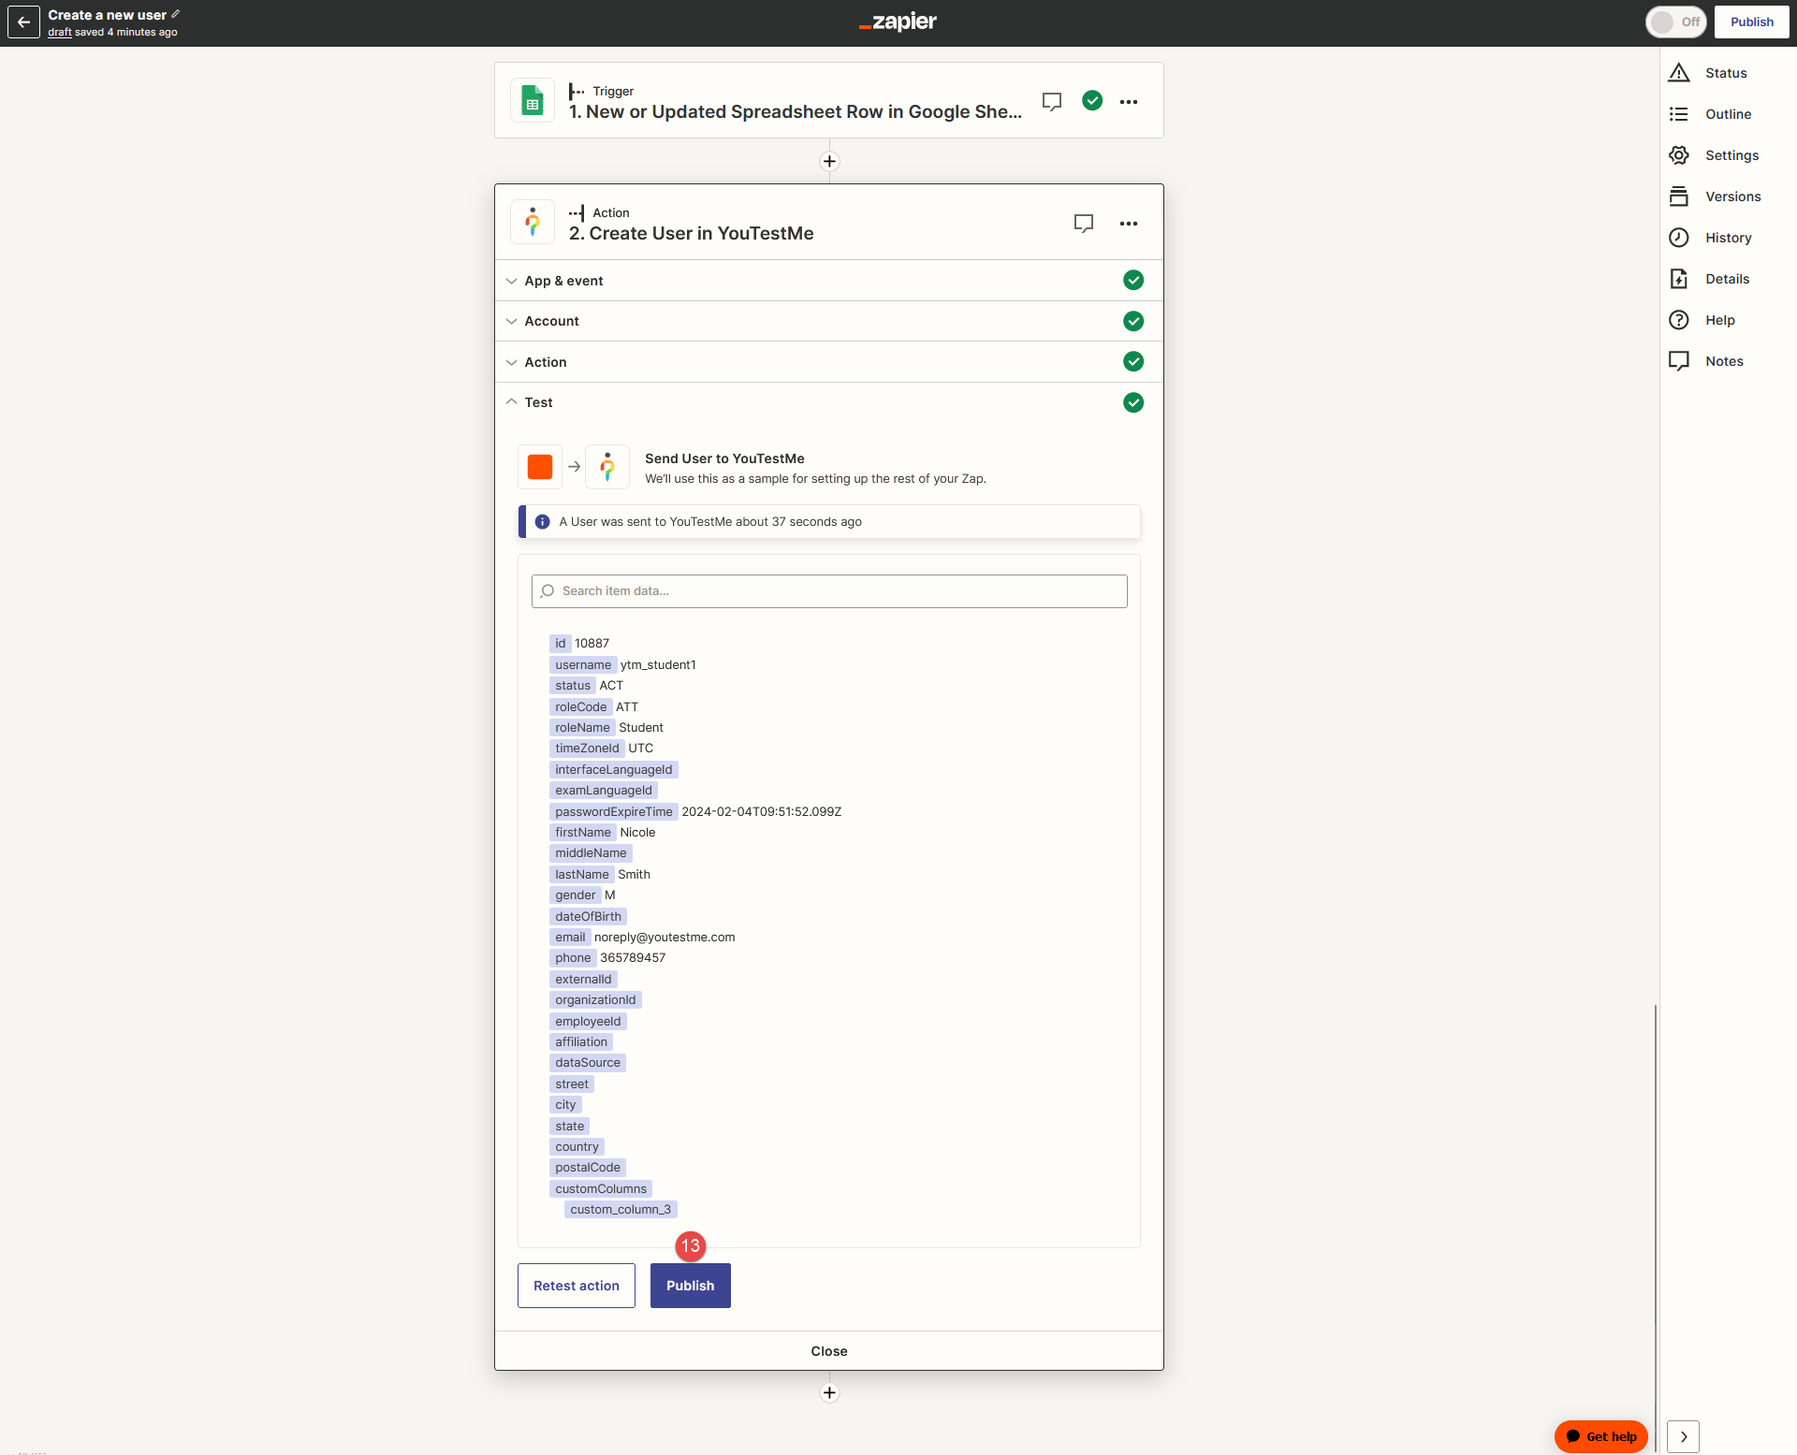Click the green check beside App & event
The height and width of the screenshot is (1455, 1797).
click(1133, 280)
